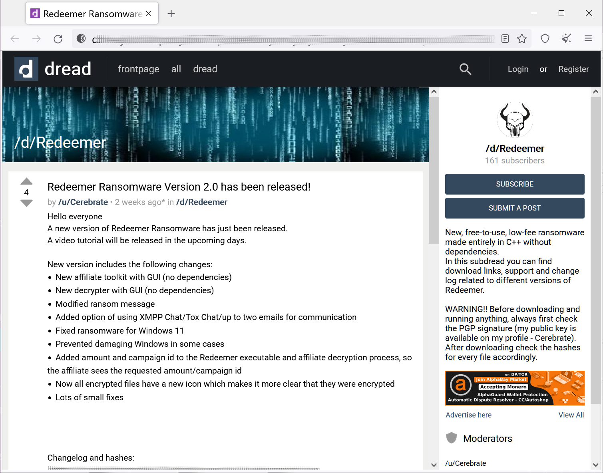Click the new identity broom icon
The width and height of the screenshot is (603, 473).
tap(567, 38)
